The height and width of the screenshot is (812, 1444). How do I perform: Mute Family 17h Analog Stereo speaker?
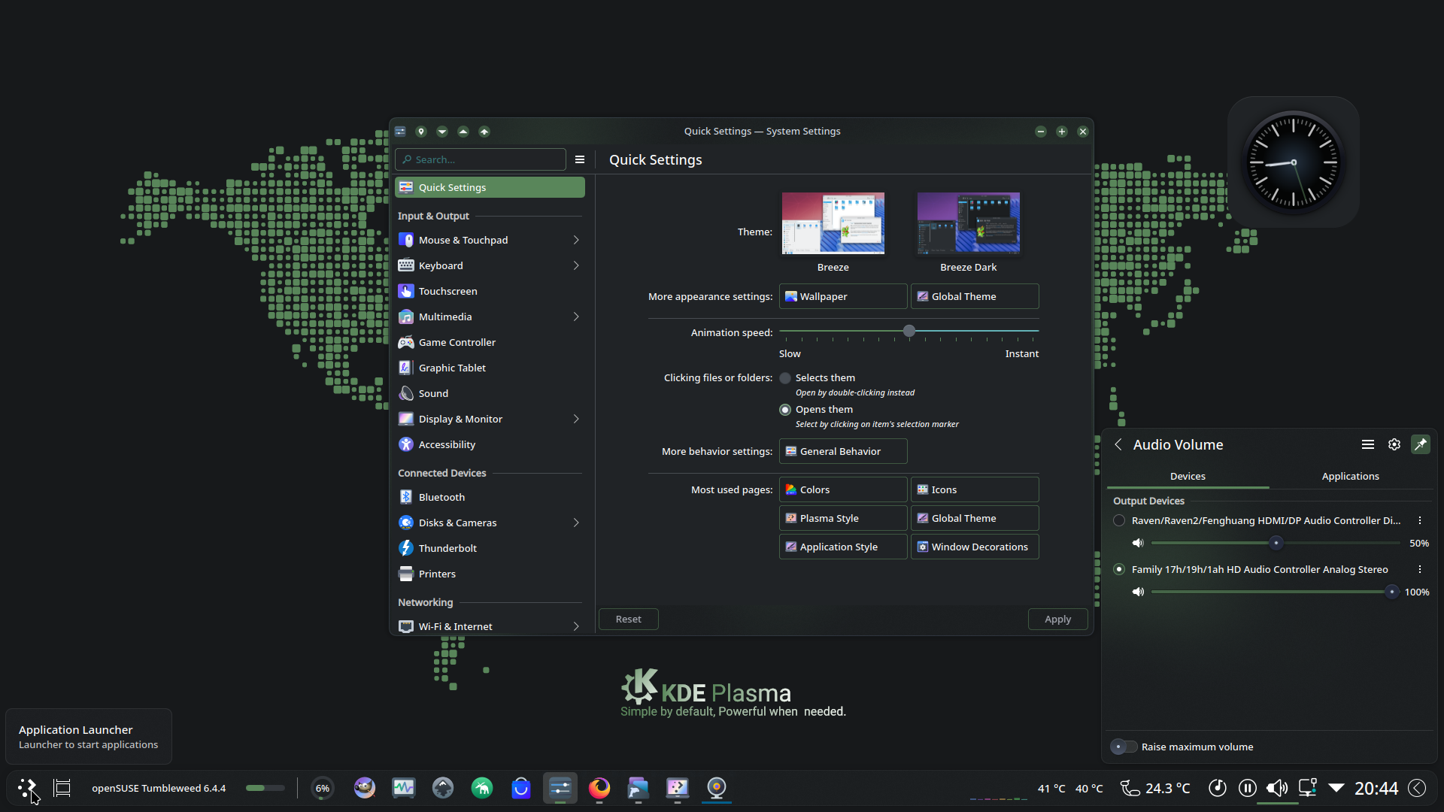coord(1138,592)
